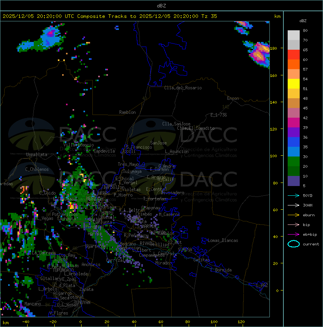323x327 pixels.
Task: Click the 'Potrerillos' map label
Action: 65,214
